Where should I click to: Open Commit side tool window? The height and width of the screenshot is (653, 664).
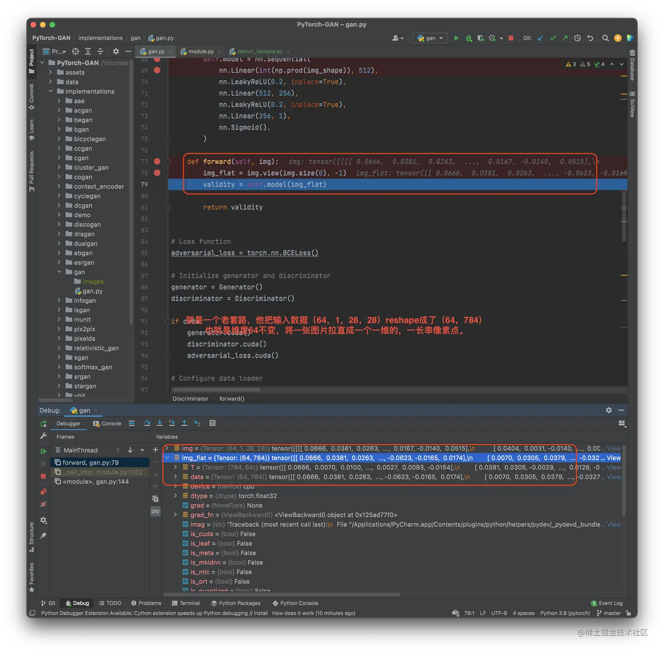(x=32, y=96)
